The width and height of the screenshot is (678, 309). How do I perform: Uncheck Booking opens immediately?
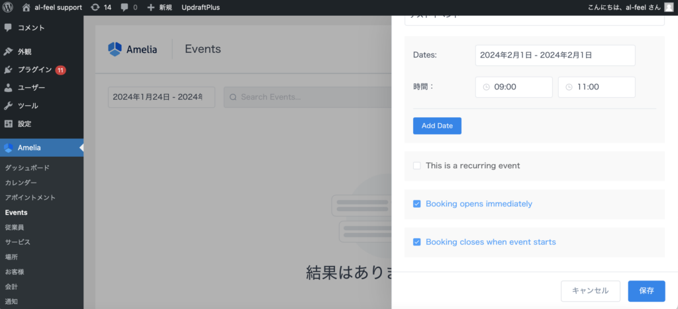[x=416, y=204]
